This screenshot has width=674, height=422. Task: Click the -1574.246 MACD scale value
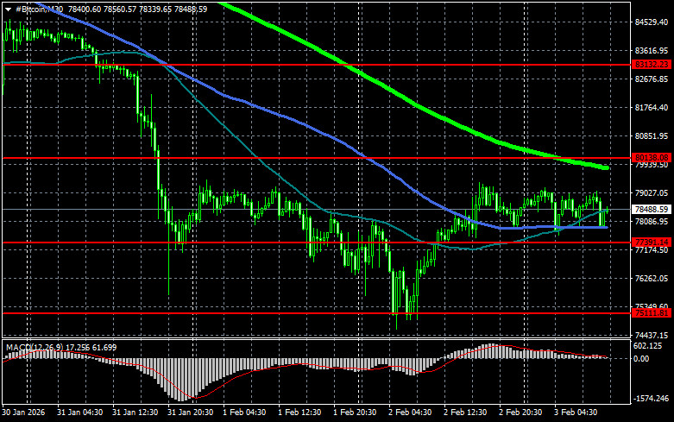[x=651, y=399]
